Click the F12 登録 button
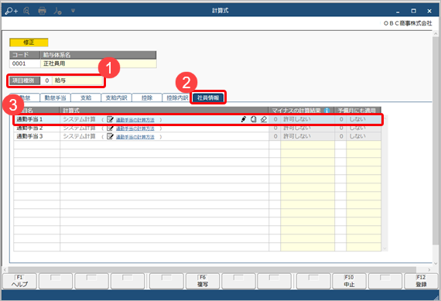Screen dimensions: 441x301 pos(421,281)
